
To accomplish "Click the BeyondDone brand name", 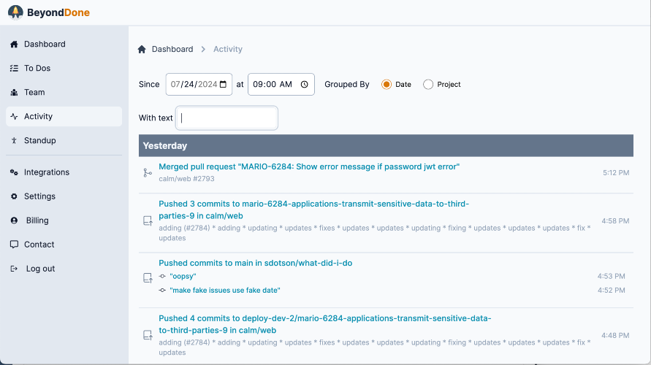I will coord(58,12).
